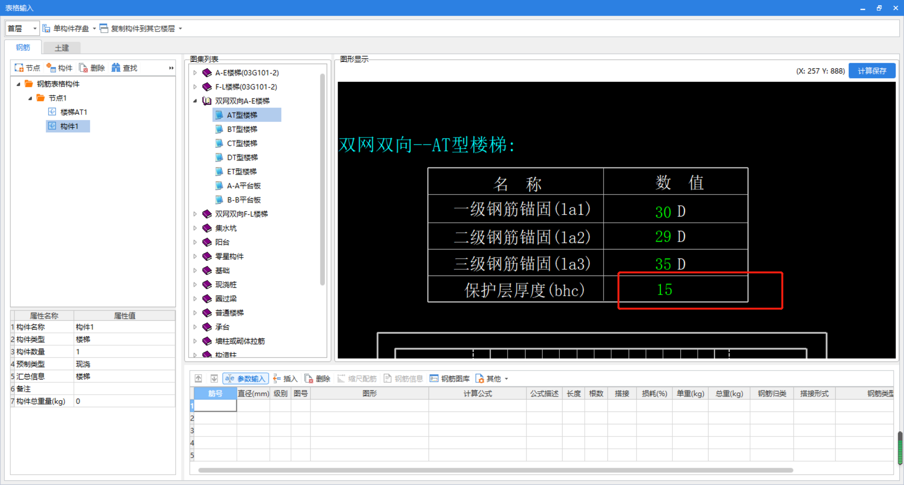The height and width of the screenshot is (485, 904).
Task: Click the 阳台 book icon
Action: click(207, 242)
